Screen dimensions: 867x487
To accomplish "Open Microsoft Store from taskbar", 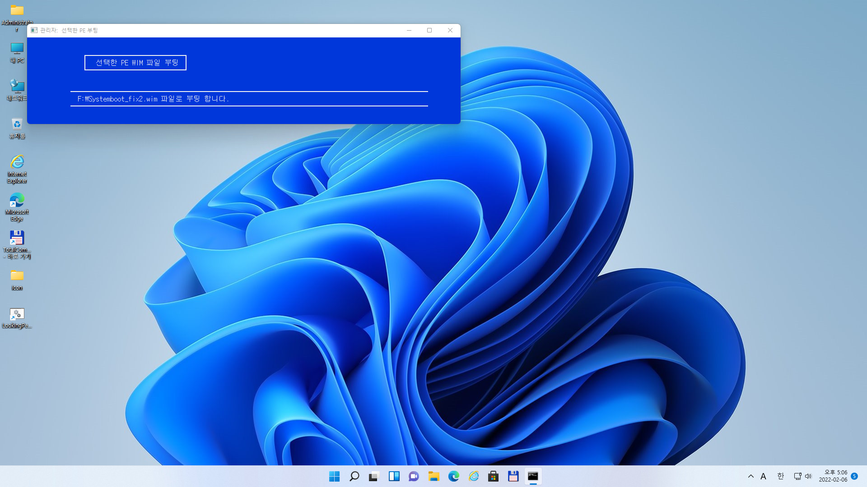I will pos(493,476).
